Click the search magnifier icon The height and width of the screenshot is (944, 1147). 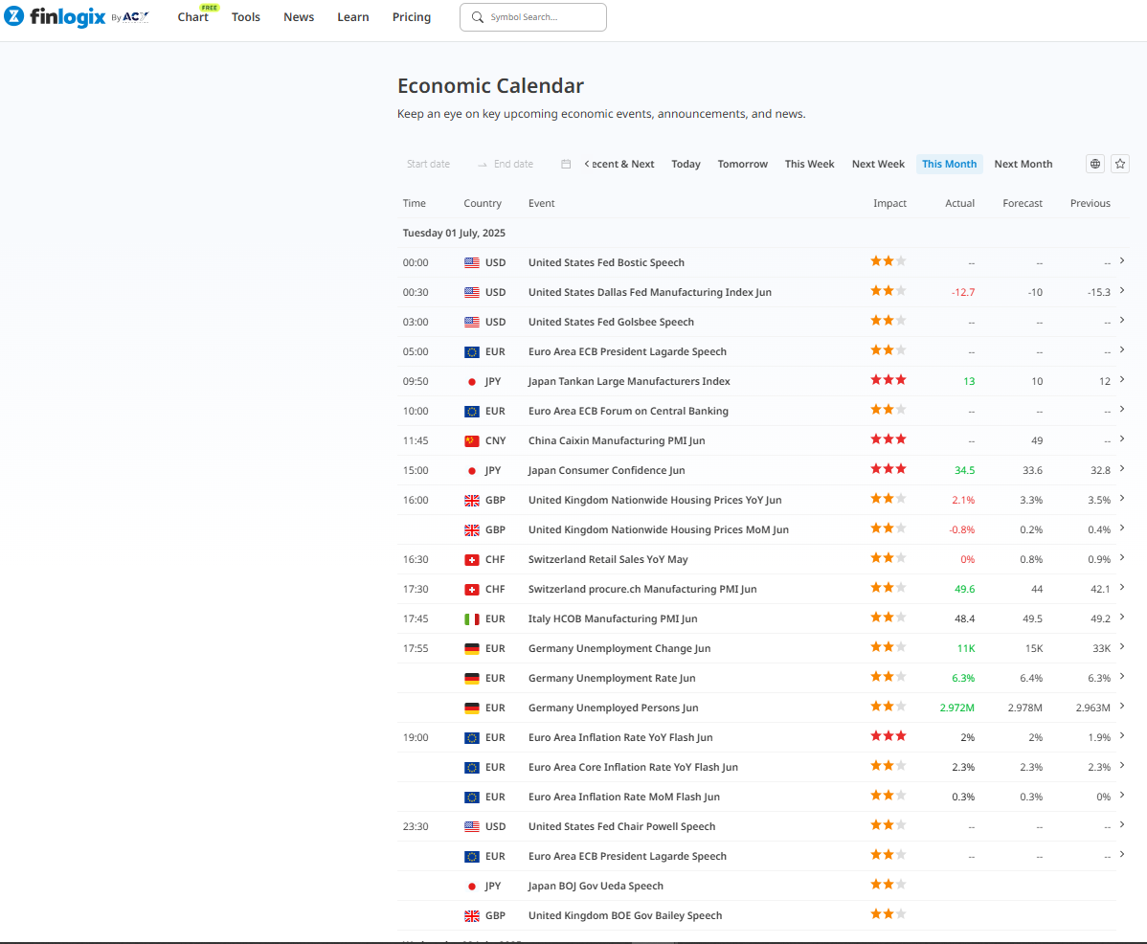[x=477, y=17]
